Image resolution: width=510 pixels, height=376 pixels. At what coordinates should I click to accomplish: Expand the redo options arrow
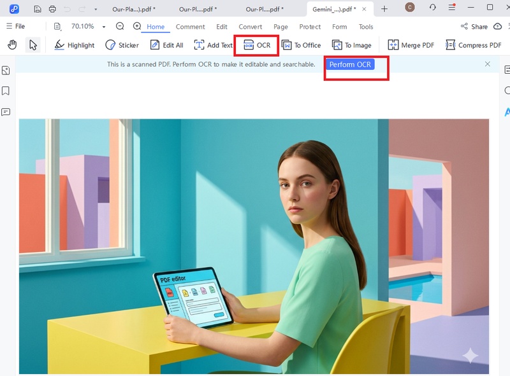(95, 10)
